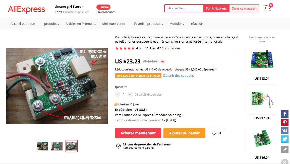
Task: Click the pencil edit icon
Action: click(285, 149)
